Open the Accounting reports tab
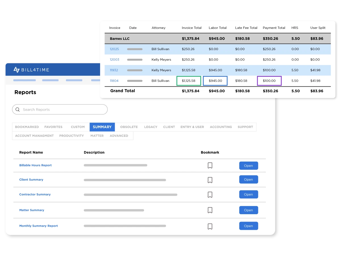 pyautogui.click(x=221, y=127)
